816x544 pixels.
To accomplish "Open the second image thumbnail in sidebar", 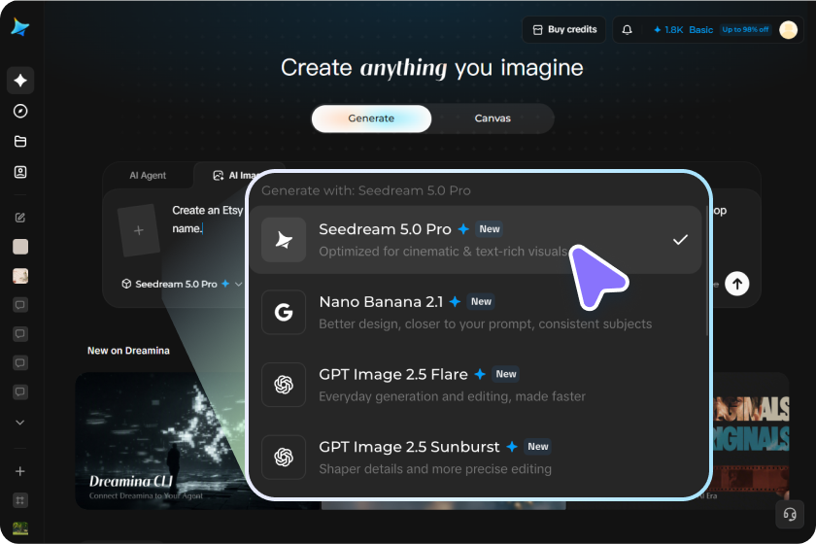I will pos(20,276).
